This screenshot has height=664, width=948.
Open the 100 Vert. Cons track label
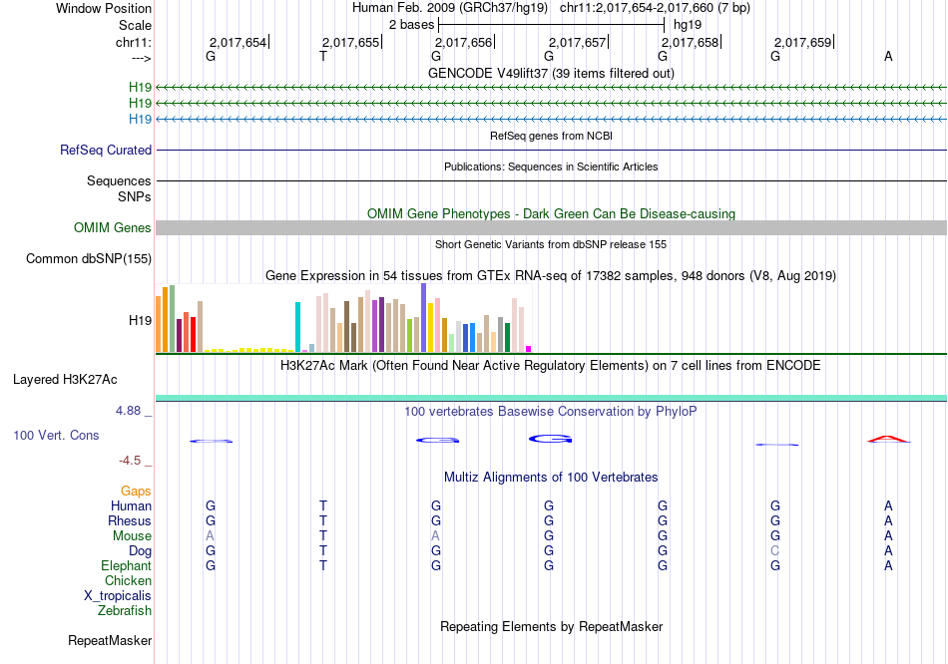(56, 435)
